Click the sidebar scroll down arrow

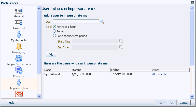[39, 96]
